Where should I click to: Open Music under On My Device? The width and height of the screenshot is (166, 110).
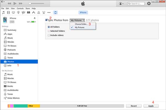[19, 74]
